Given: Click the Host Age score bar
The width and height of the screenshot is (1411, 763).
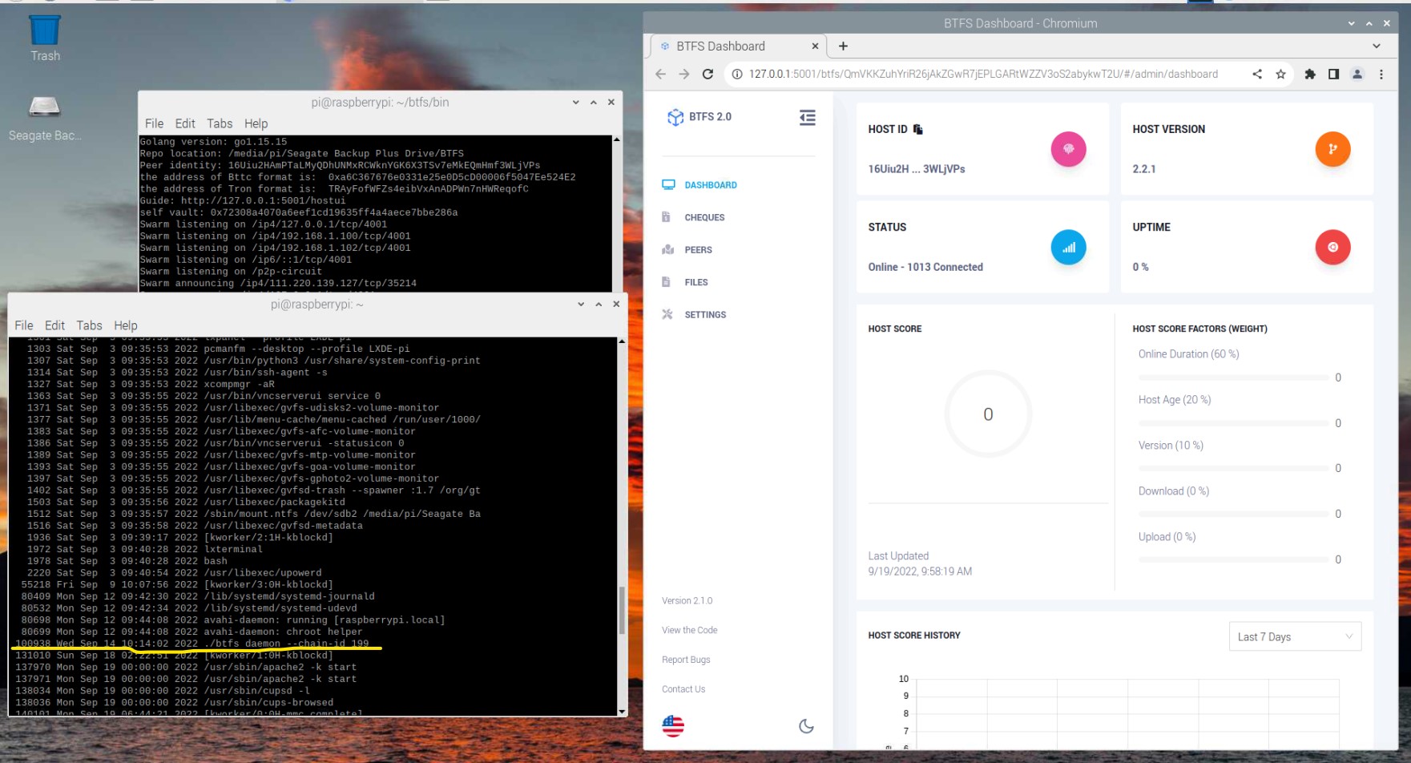Looking at the screenshot, I should click(1234, 423).
